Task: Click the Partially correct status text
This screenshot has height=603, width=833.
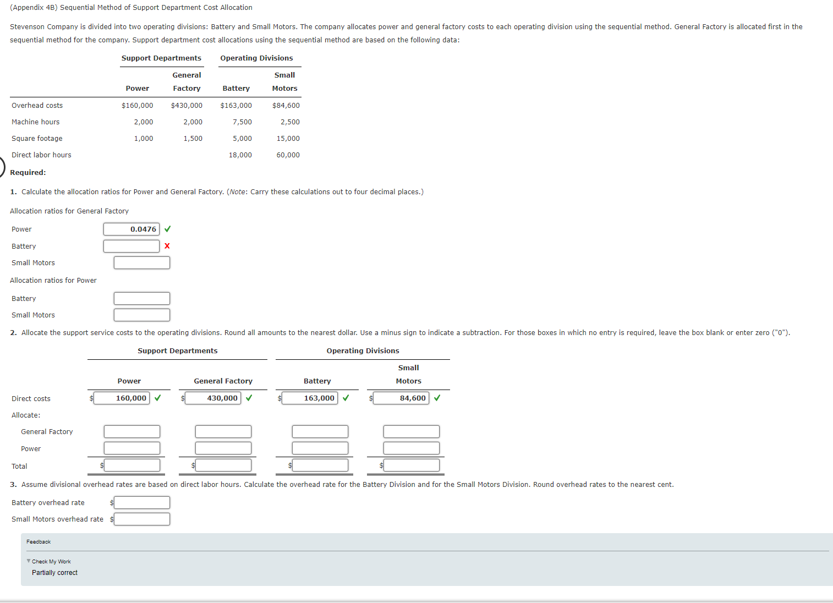Action: click(54, 572)
